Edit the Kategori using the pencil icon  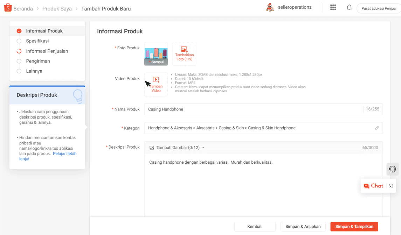pyautogui.click(x=377, y=128)
